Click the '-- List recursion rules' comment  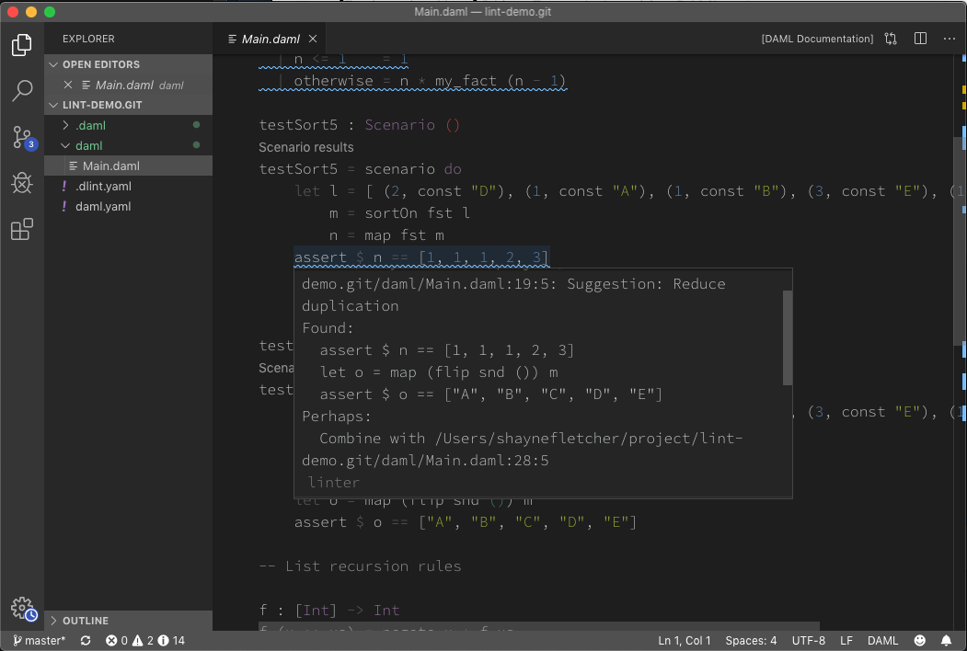pos(360,566)
